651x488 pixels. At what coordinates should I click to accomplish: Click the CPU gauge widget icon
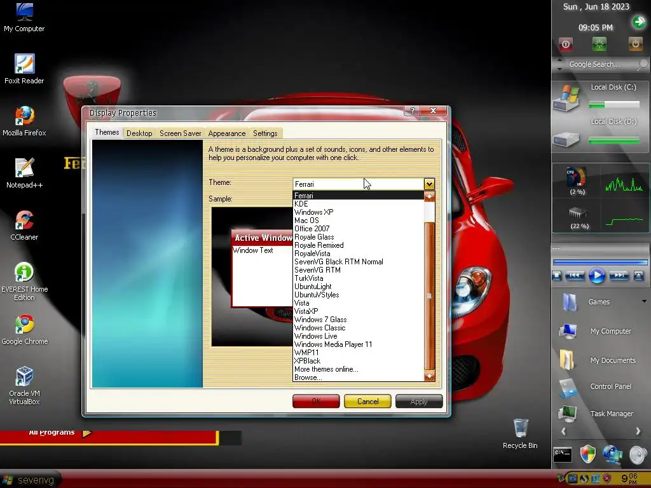577,178
